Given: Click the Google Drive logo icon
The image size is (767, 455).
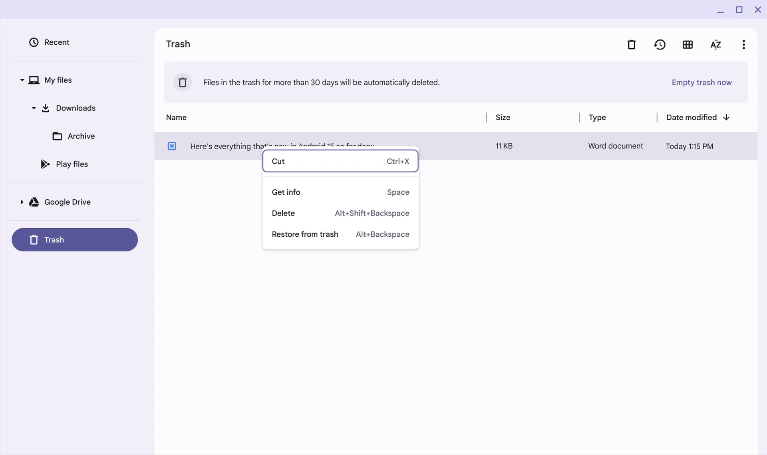Looking at the screenshot, I should [34, 202].
